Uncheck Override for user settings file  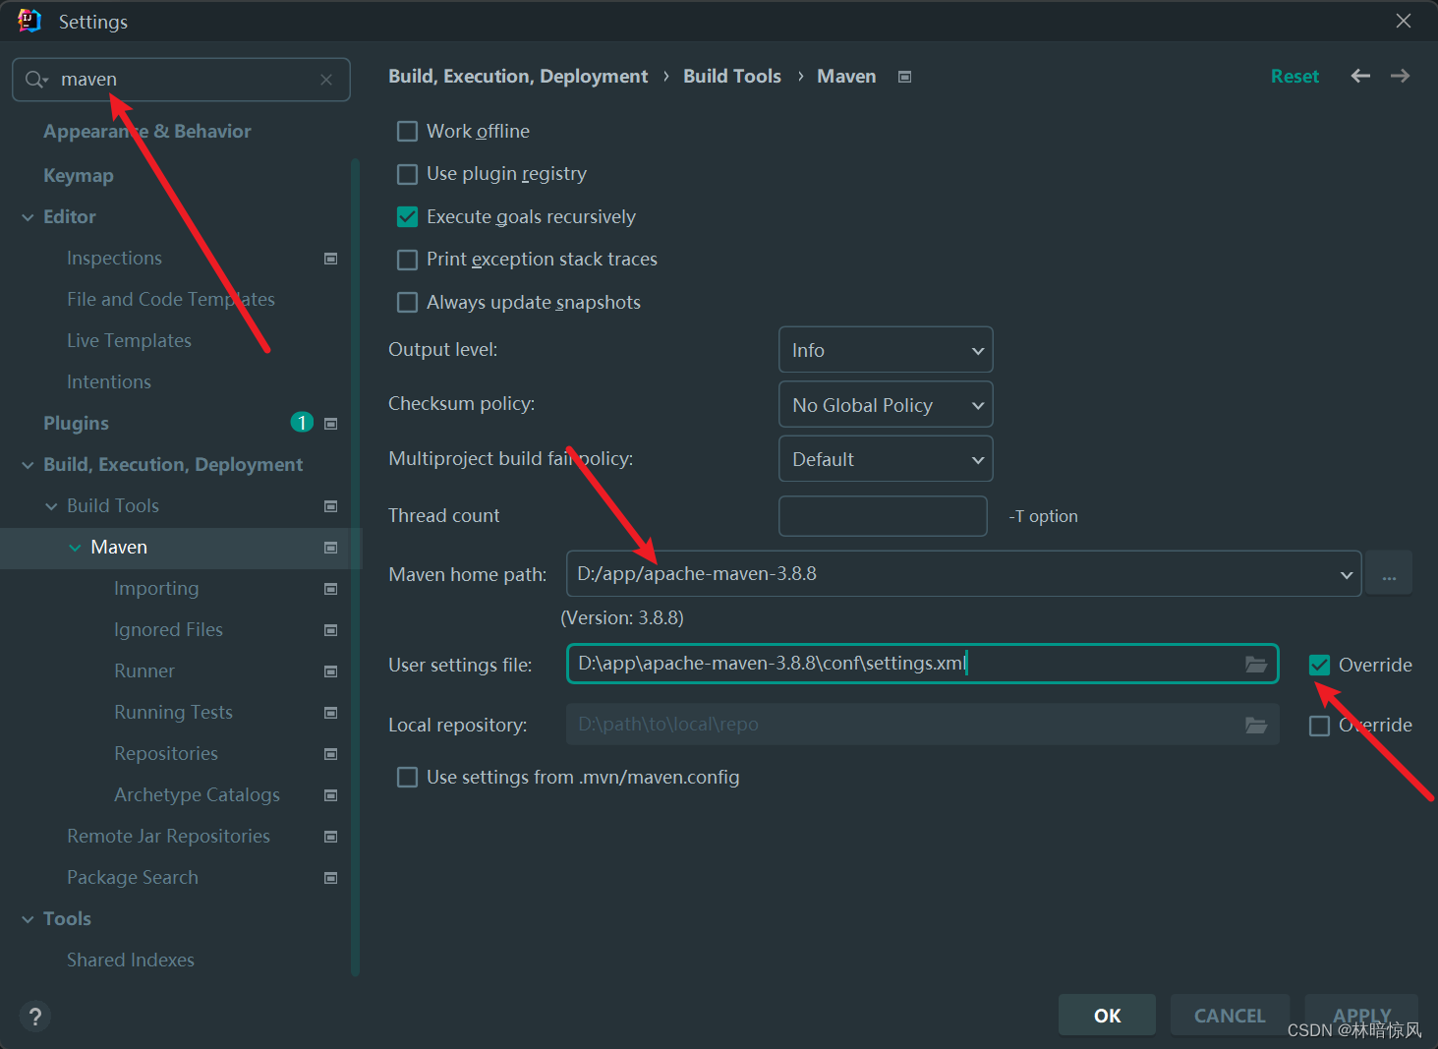coord(1320,666)
